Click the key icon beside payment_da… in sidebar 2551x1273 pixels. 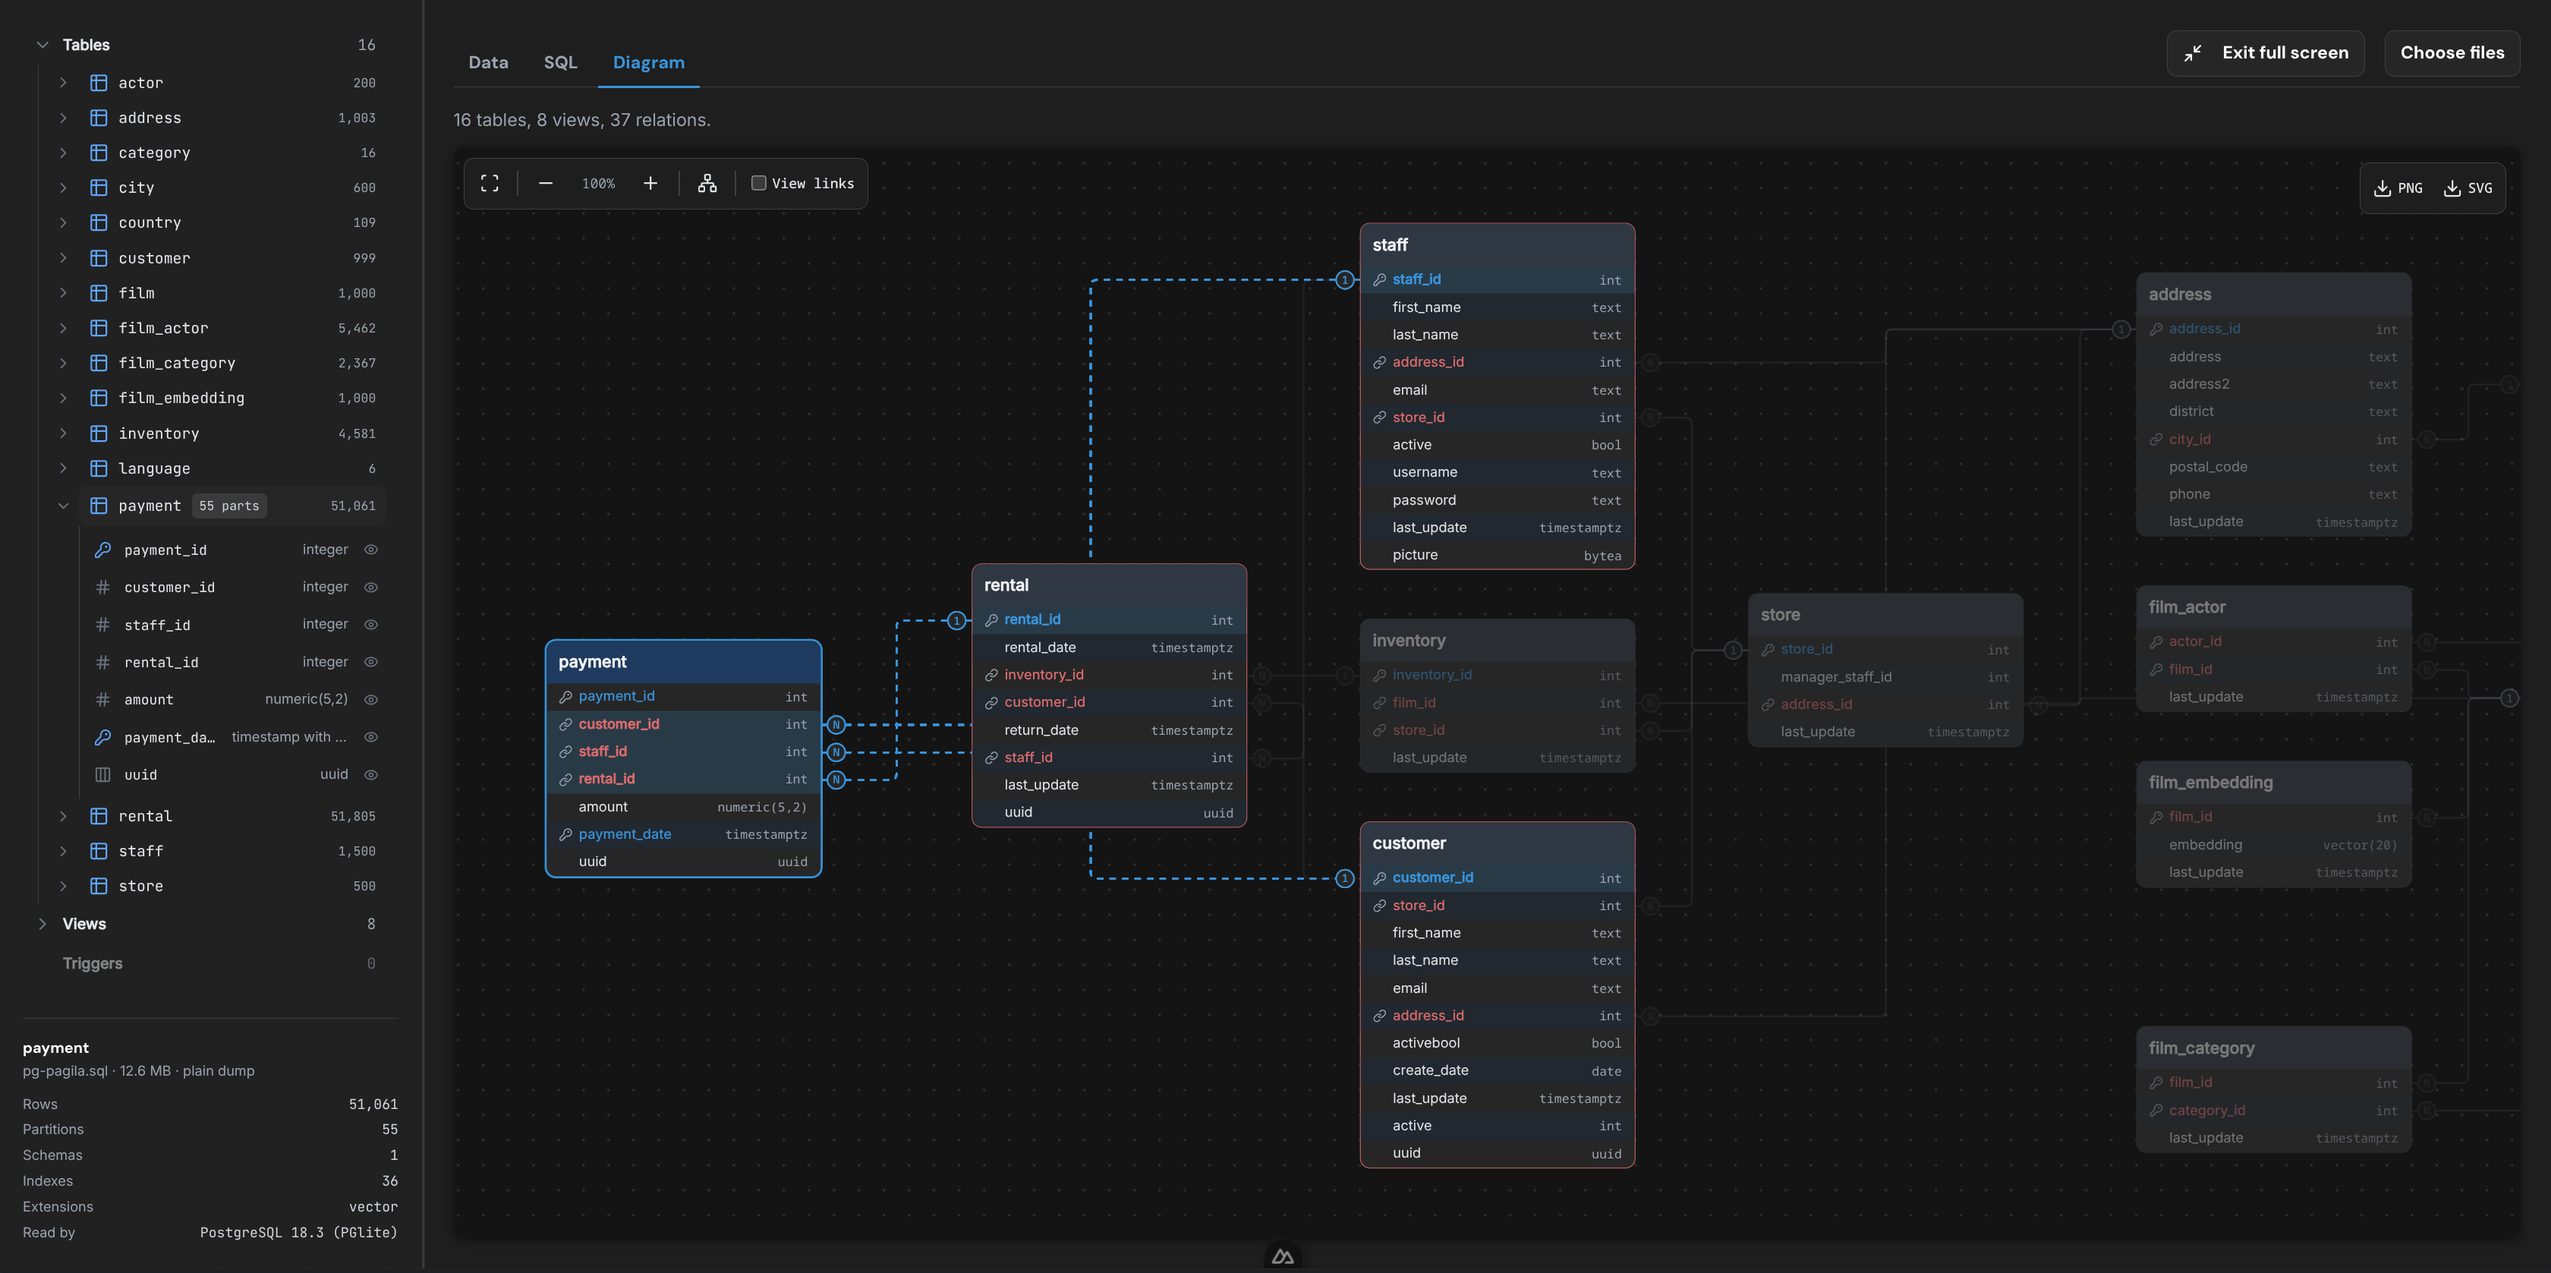coord(102,737)
